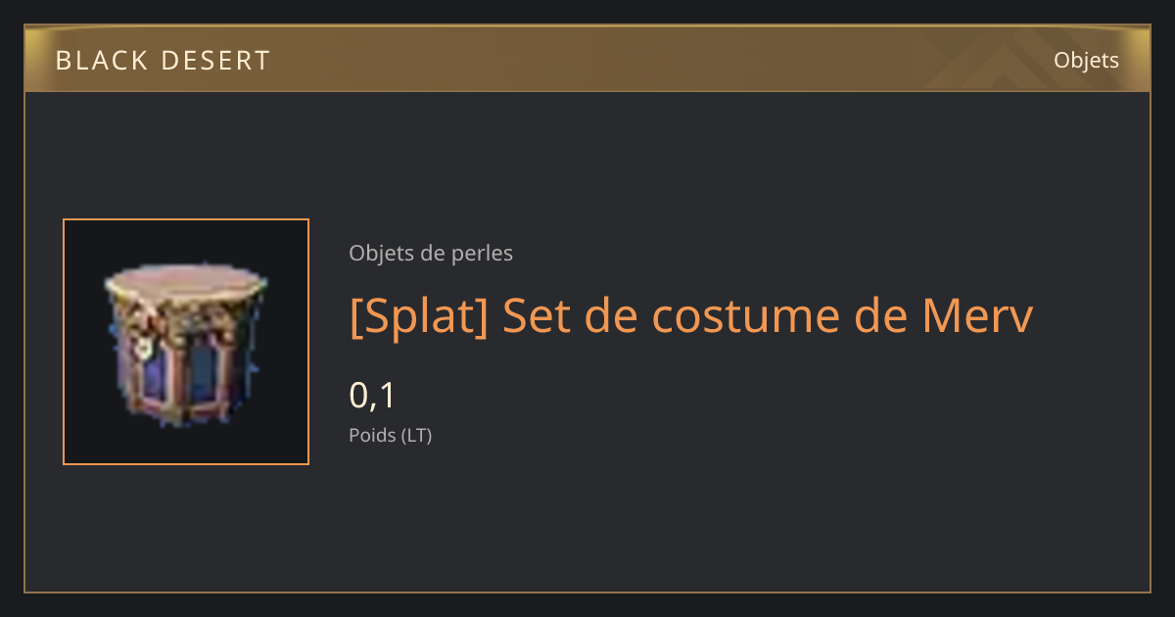Open the Objets section link

1086,61
